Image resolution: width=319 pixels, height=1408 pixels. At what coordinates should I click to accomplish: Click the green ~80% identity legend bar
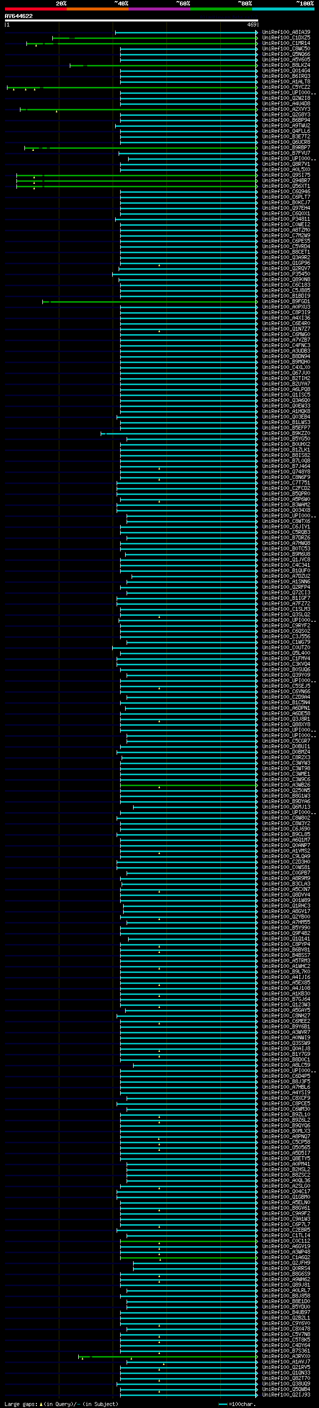tap(221, 9)
